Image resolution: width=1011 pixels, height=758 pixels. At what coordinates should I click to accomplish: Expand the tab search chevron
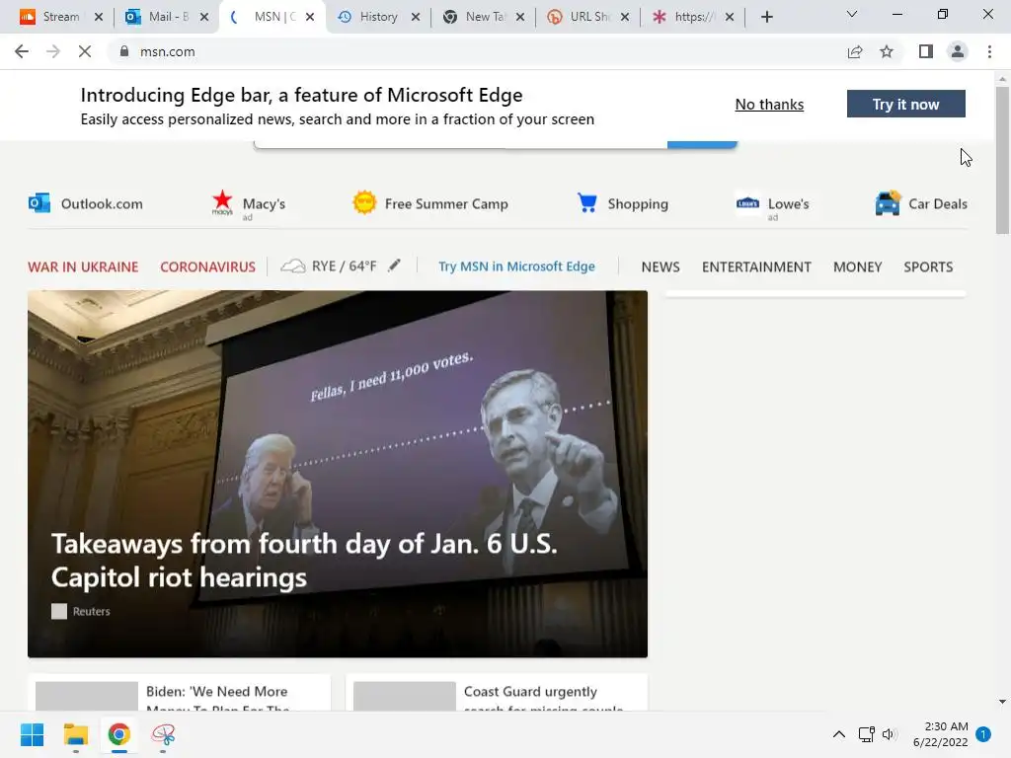pos(852,14)
